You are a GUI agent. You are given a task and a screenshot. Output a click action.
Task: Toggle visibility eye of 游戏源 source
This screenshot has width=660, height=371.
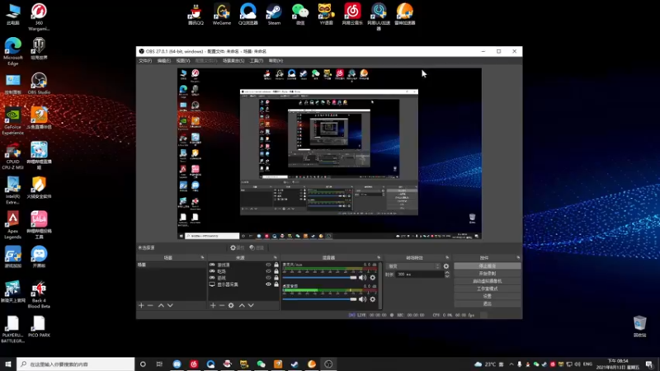269,265
